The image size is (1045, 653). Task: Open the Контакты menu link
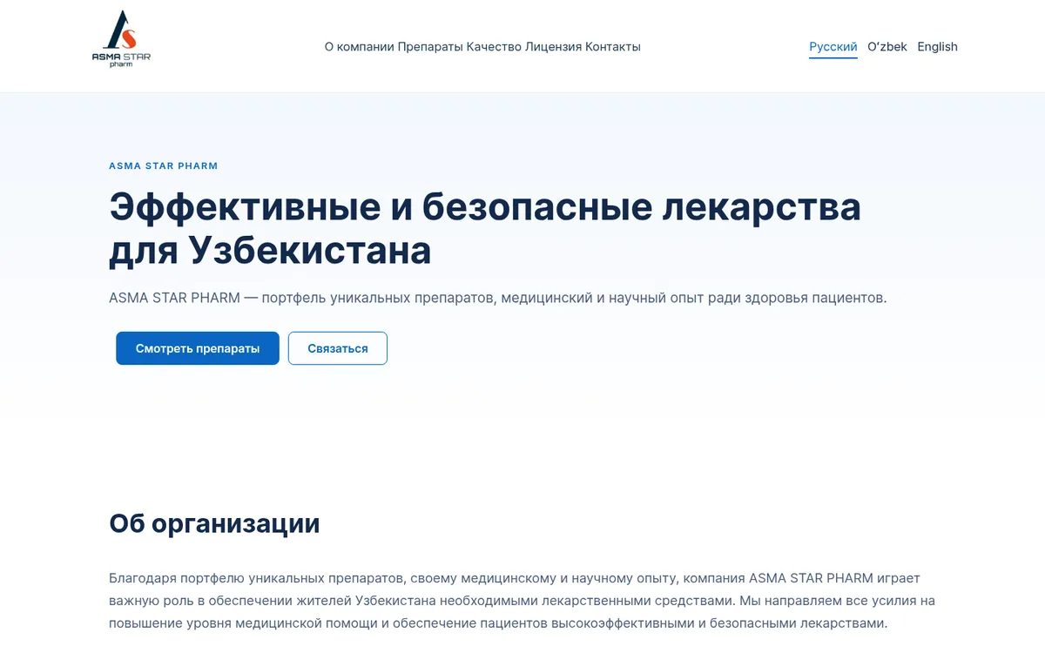[x=613, y=47]
